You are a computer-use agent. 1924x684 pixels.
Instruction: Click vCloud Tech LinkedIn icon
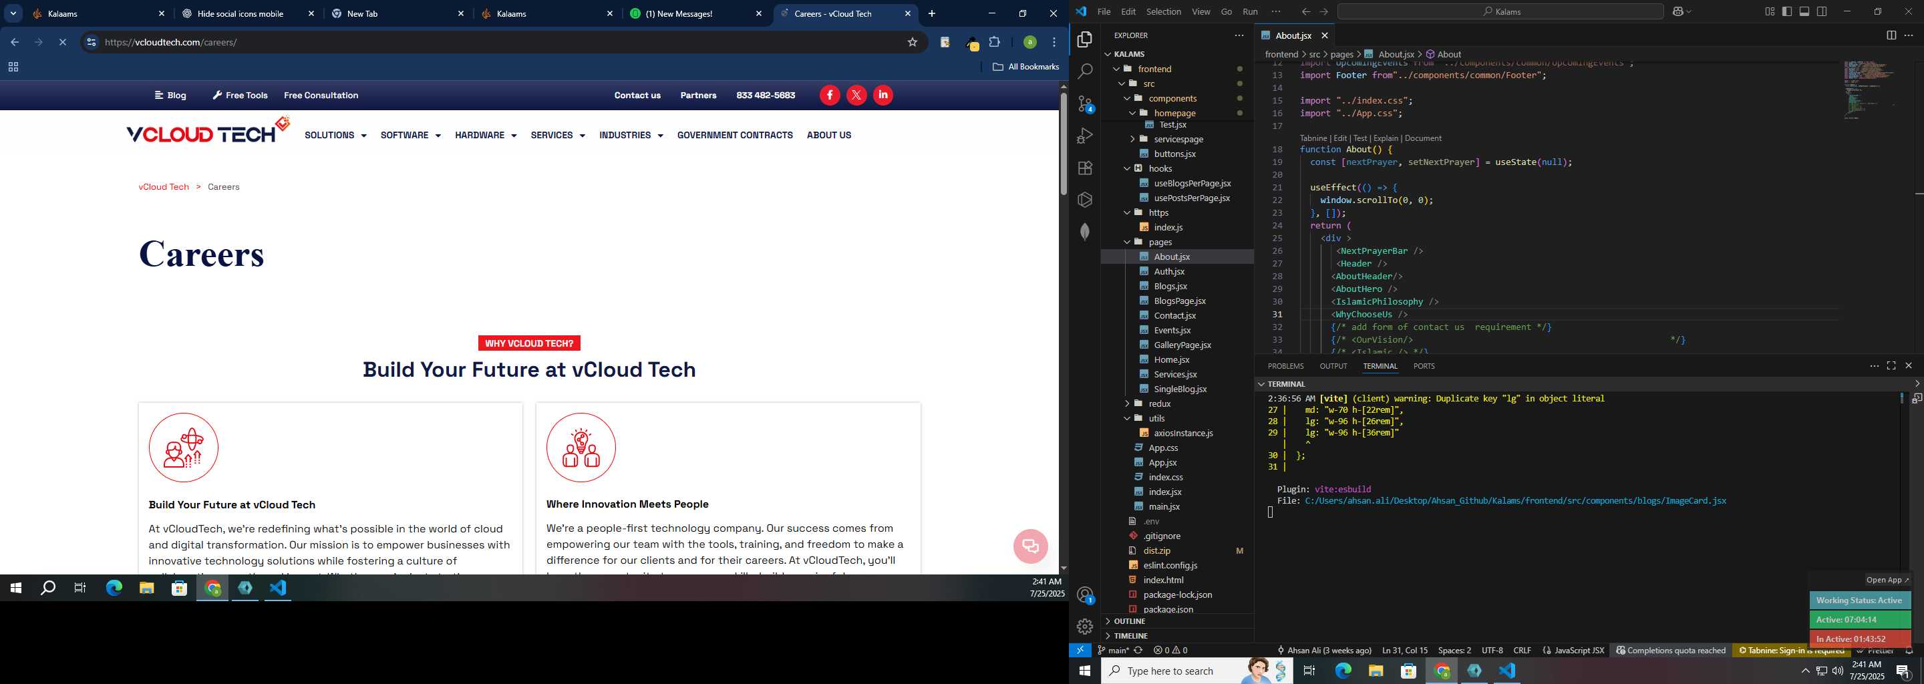(883, 95)
